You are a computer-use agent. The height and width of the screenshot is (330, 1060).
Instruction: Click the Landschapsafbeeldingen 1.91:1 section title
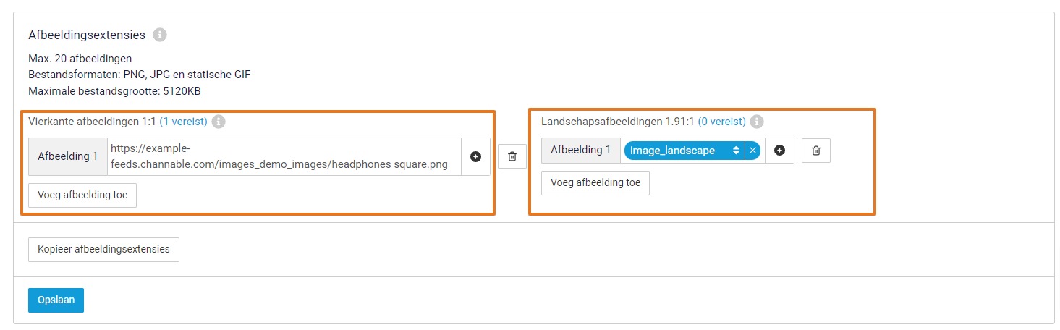coord(617,122)
